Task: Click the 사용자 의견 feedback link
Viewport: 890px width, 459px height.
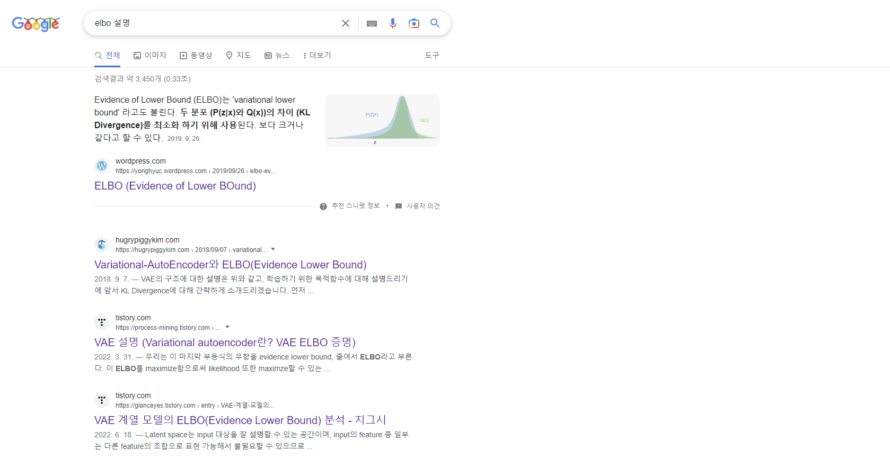Action: [x=423, y=206]
